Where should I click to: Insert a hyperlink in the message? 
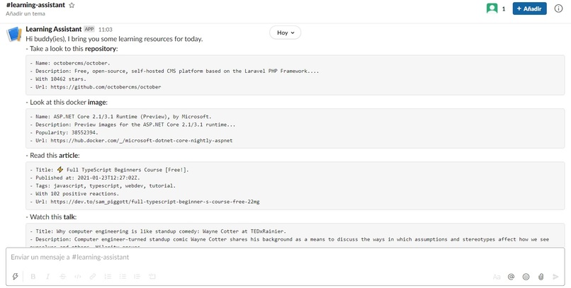pyautogui.click(x=93, y=277)
